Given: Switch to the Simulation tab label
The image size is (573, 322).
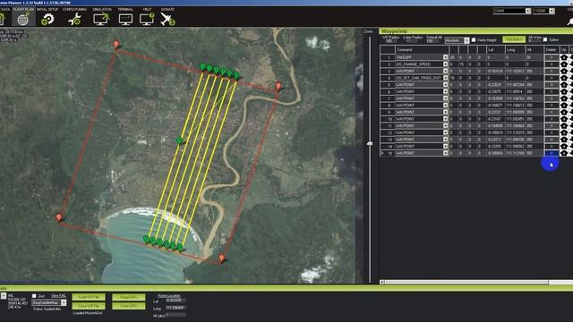Looking at the screenshot, I should click(x=102, y=9).
